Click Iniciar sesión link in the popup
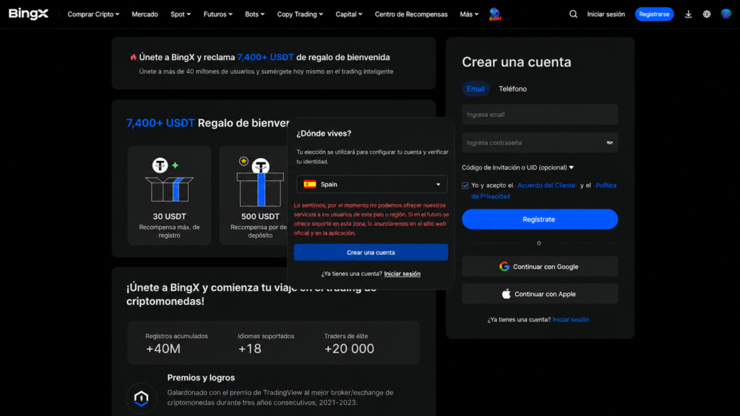 402,274
